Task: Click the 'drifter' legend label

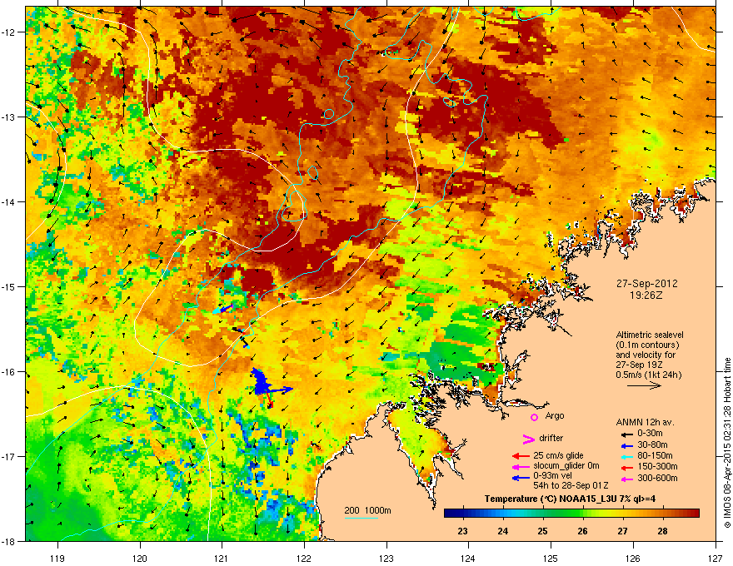Action: point(551,438)
